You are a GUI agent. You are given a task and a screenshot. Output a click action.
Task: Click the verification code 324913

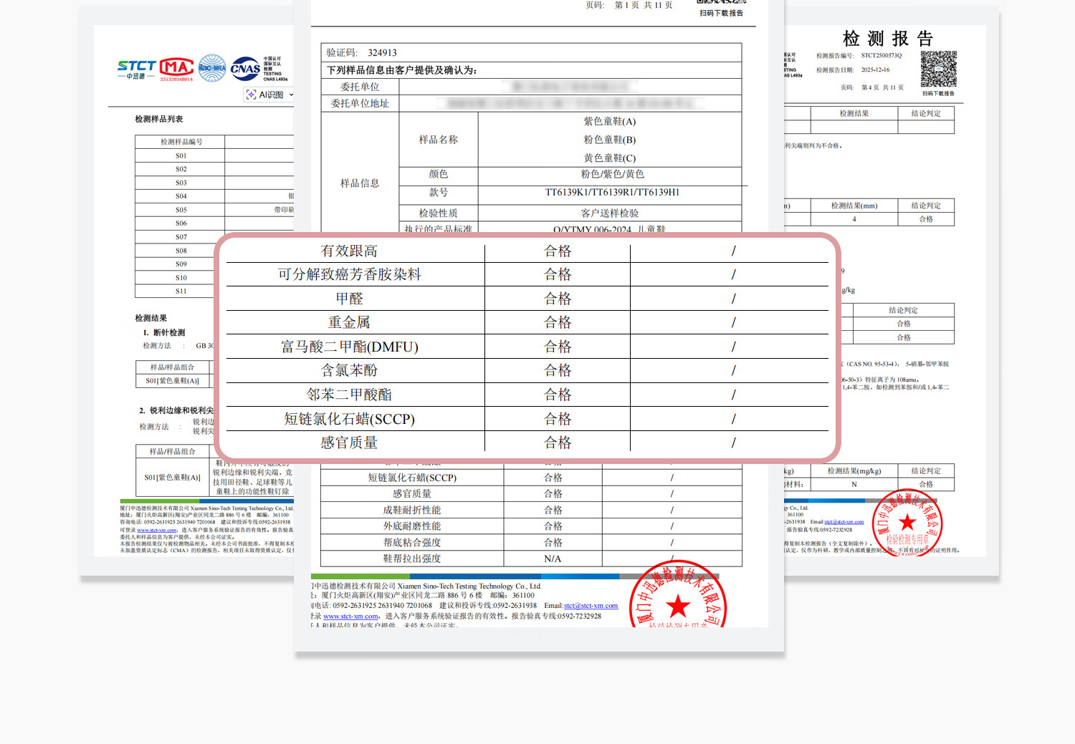(382, 53)
